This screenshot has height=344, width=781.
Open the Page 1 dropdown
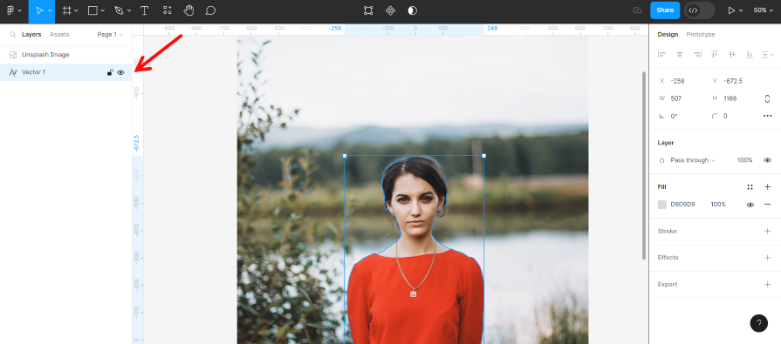point(110,35)
